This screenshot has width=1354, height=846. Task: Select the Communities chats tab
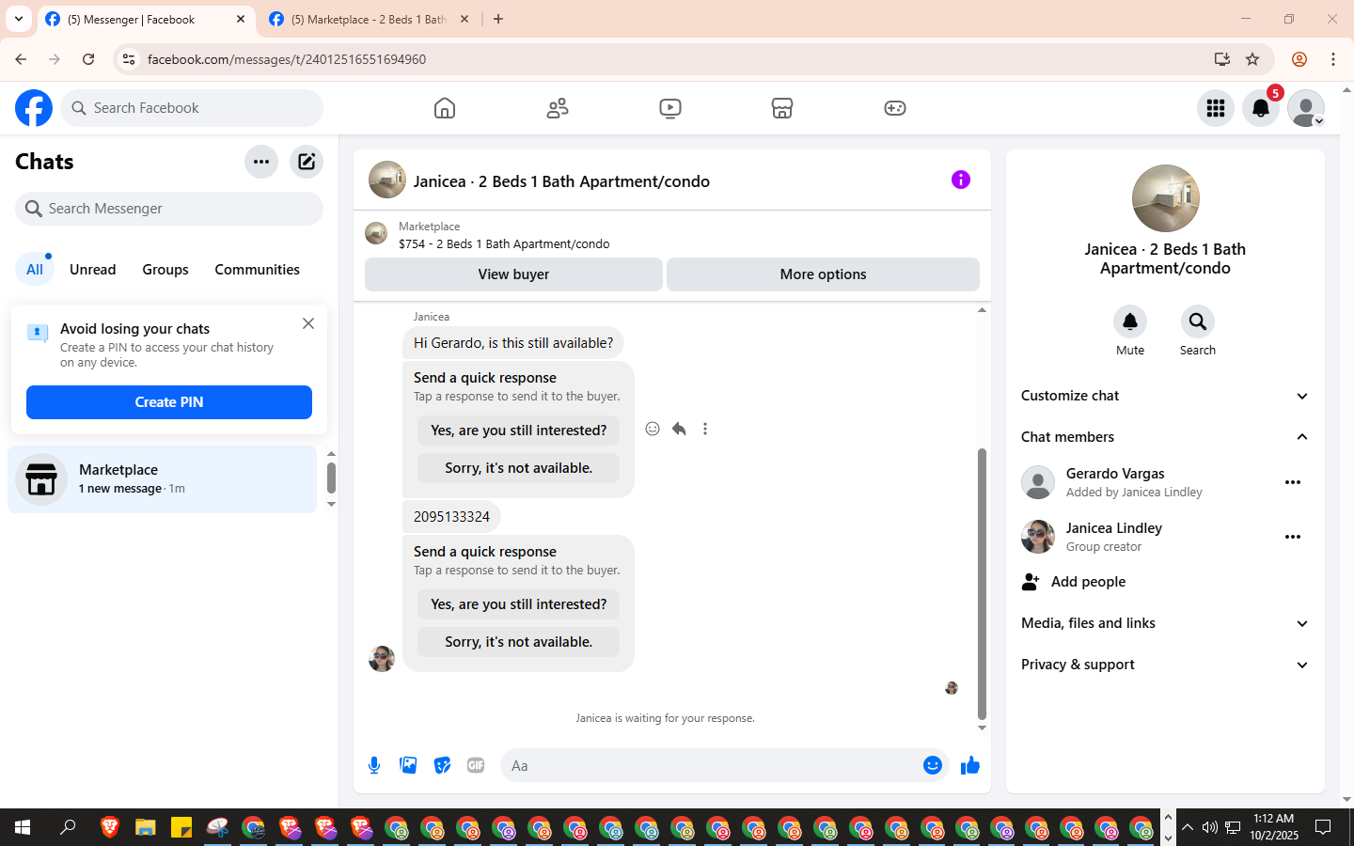click(x=258, y=270)
